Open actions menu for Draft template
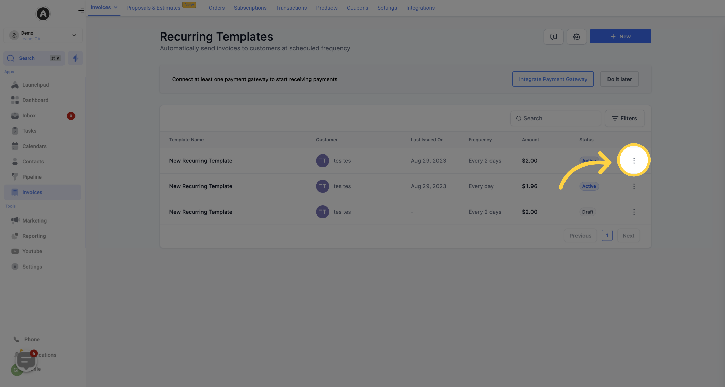Screen dimensions: 725x387 point(634,212)
